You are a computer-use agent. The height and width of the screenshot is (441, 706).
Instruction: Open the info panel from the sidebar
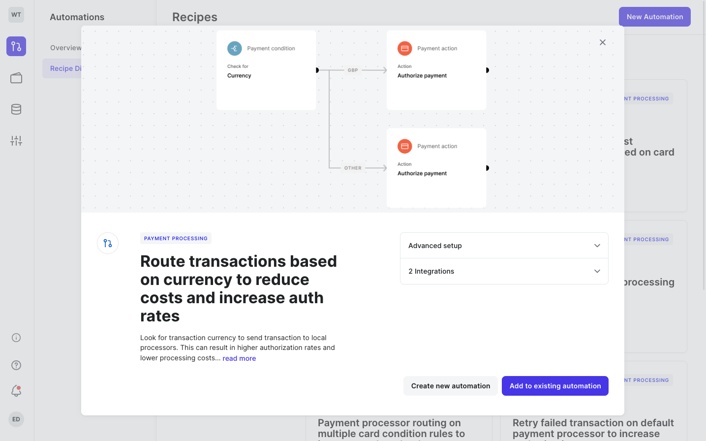click(x=16, y=338)
